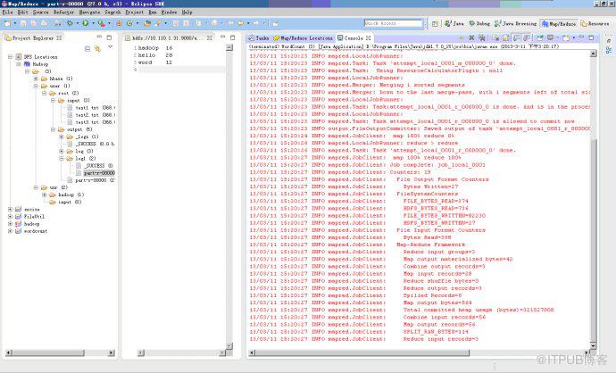Click line 'hadoop 16' in editor
The height and width of the screenshot is (373, 616).
coord(155,48)
